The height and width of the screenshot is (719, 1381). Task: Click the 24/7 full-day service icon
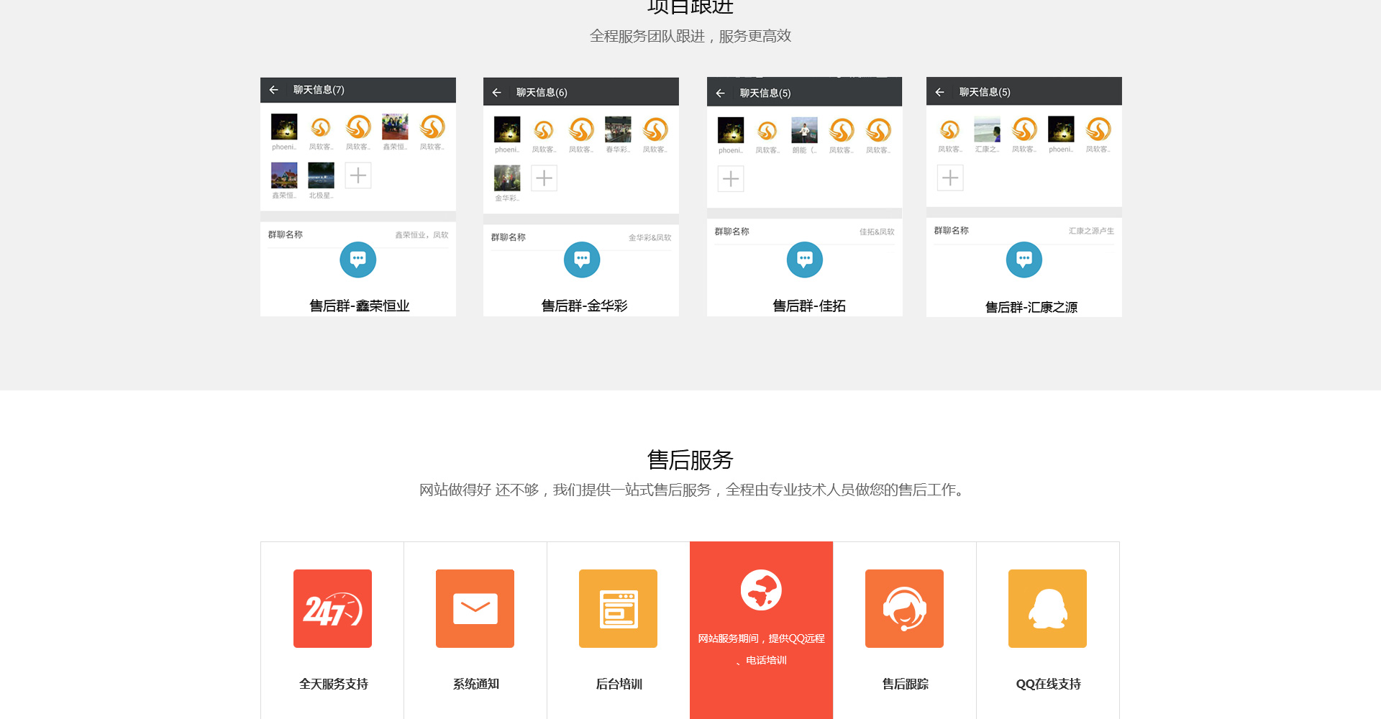click(332, 608)
